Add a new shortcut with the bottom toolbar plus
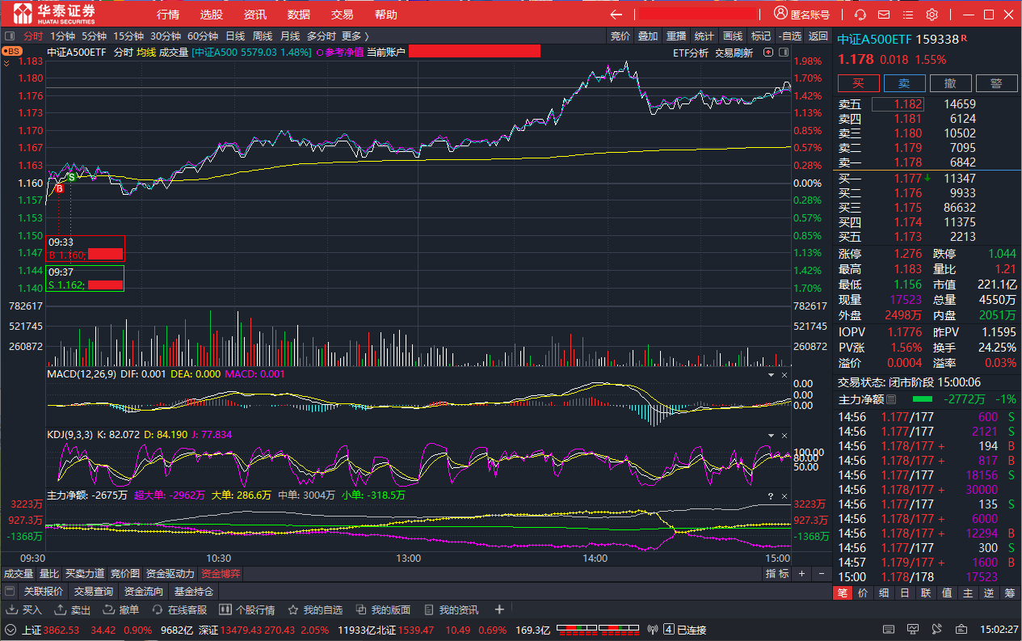Screen dimensions: 1022x641 click(x=499, y=609)
